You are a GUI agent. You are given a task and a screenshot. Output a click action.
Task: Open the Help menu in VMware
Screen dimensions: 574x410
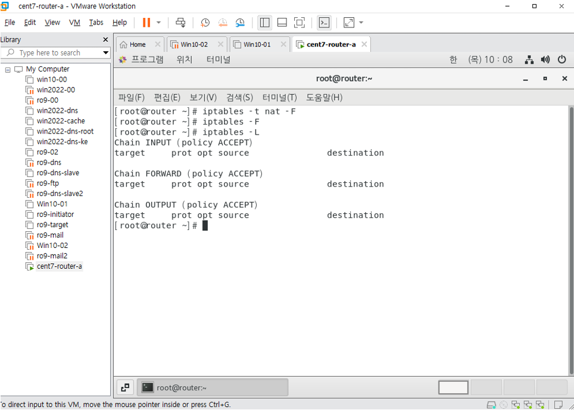pyautogui.click(x=120, y=23)
